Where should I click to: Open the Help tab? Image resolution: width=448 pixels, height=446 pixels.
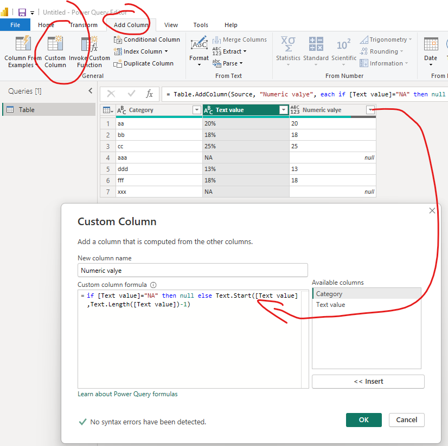[231, 25]
